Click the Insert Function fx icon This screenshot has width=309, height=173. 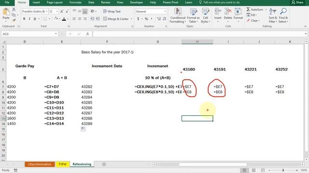click(x=87, y=34)
